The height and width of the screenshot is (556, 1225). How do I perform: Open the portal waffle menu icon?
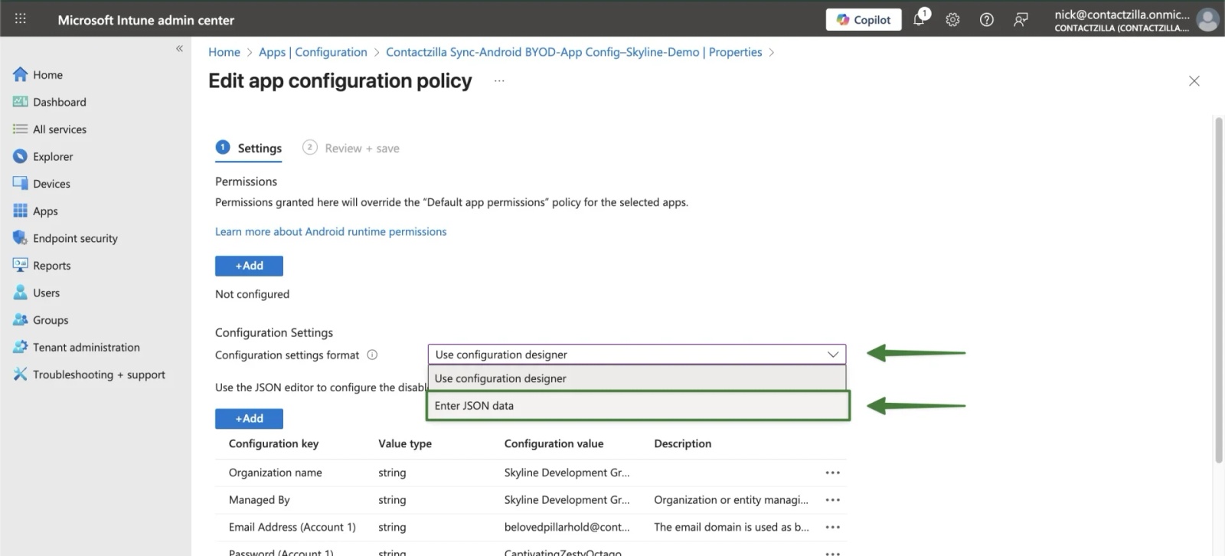tap(21, 18)
